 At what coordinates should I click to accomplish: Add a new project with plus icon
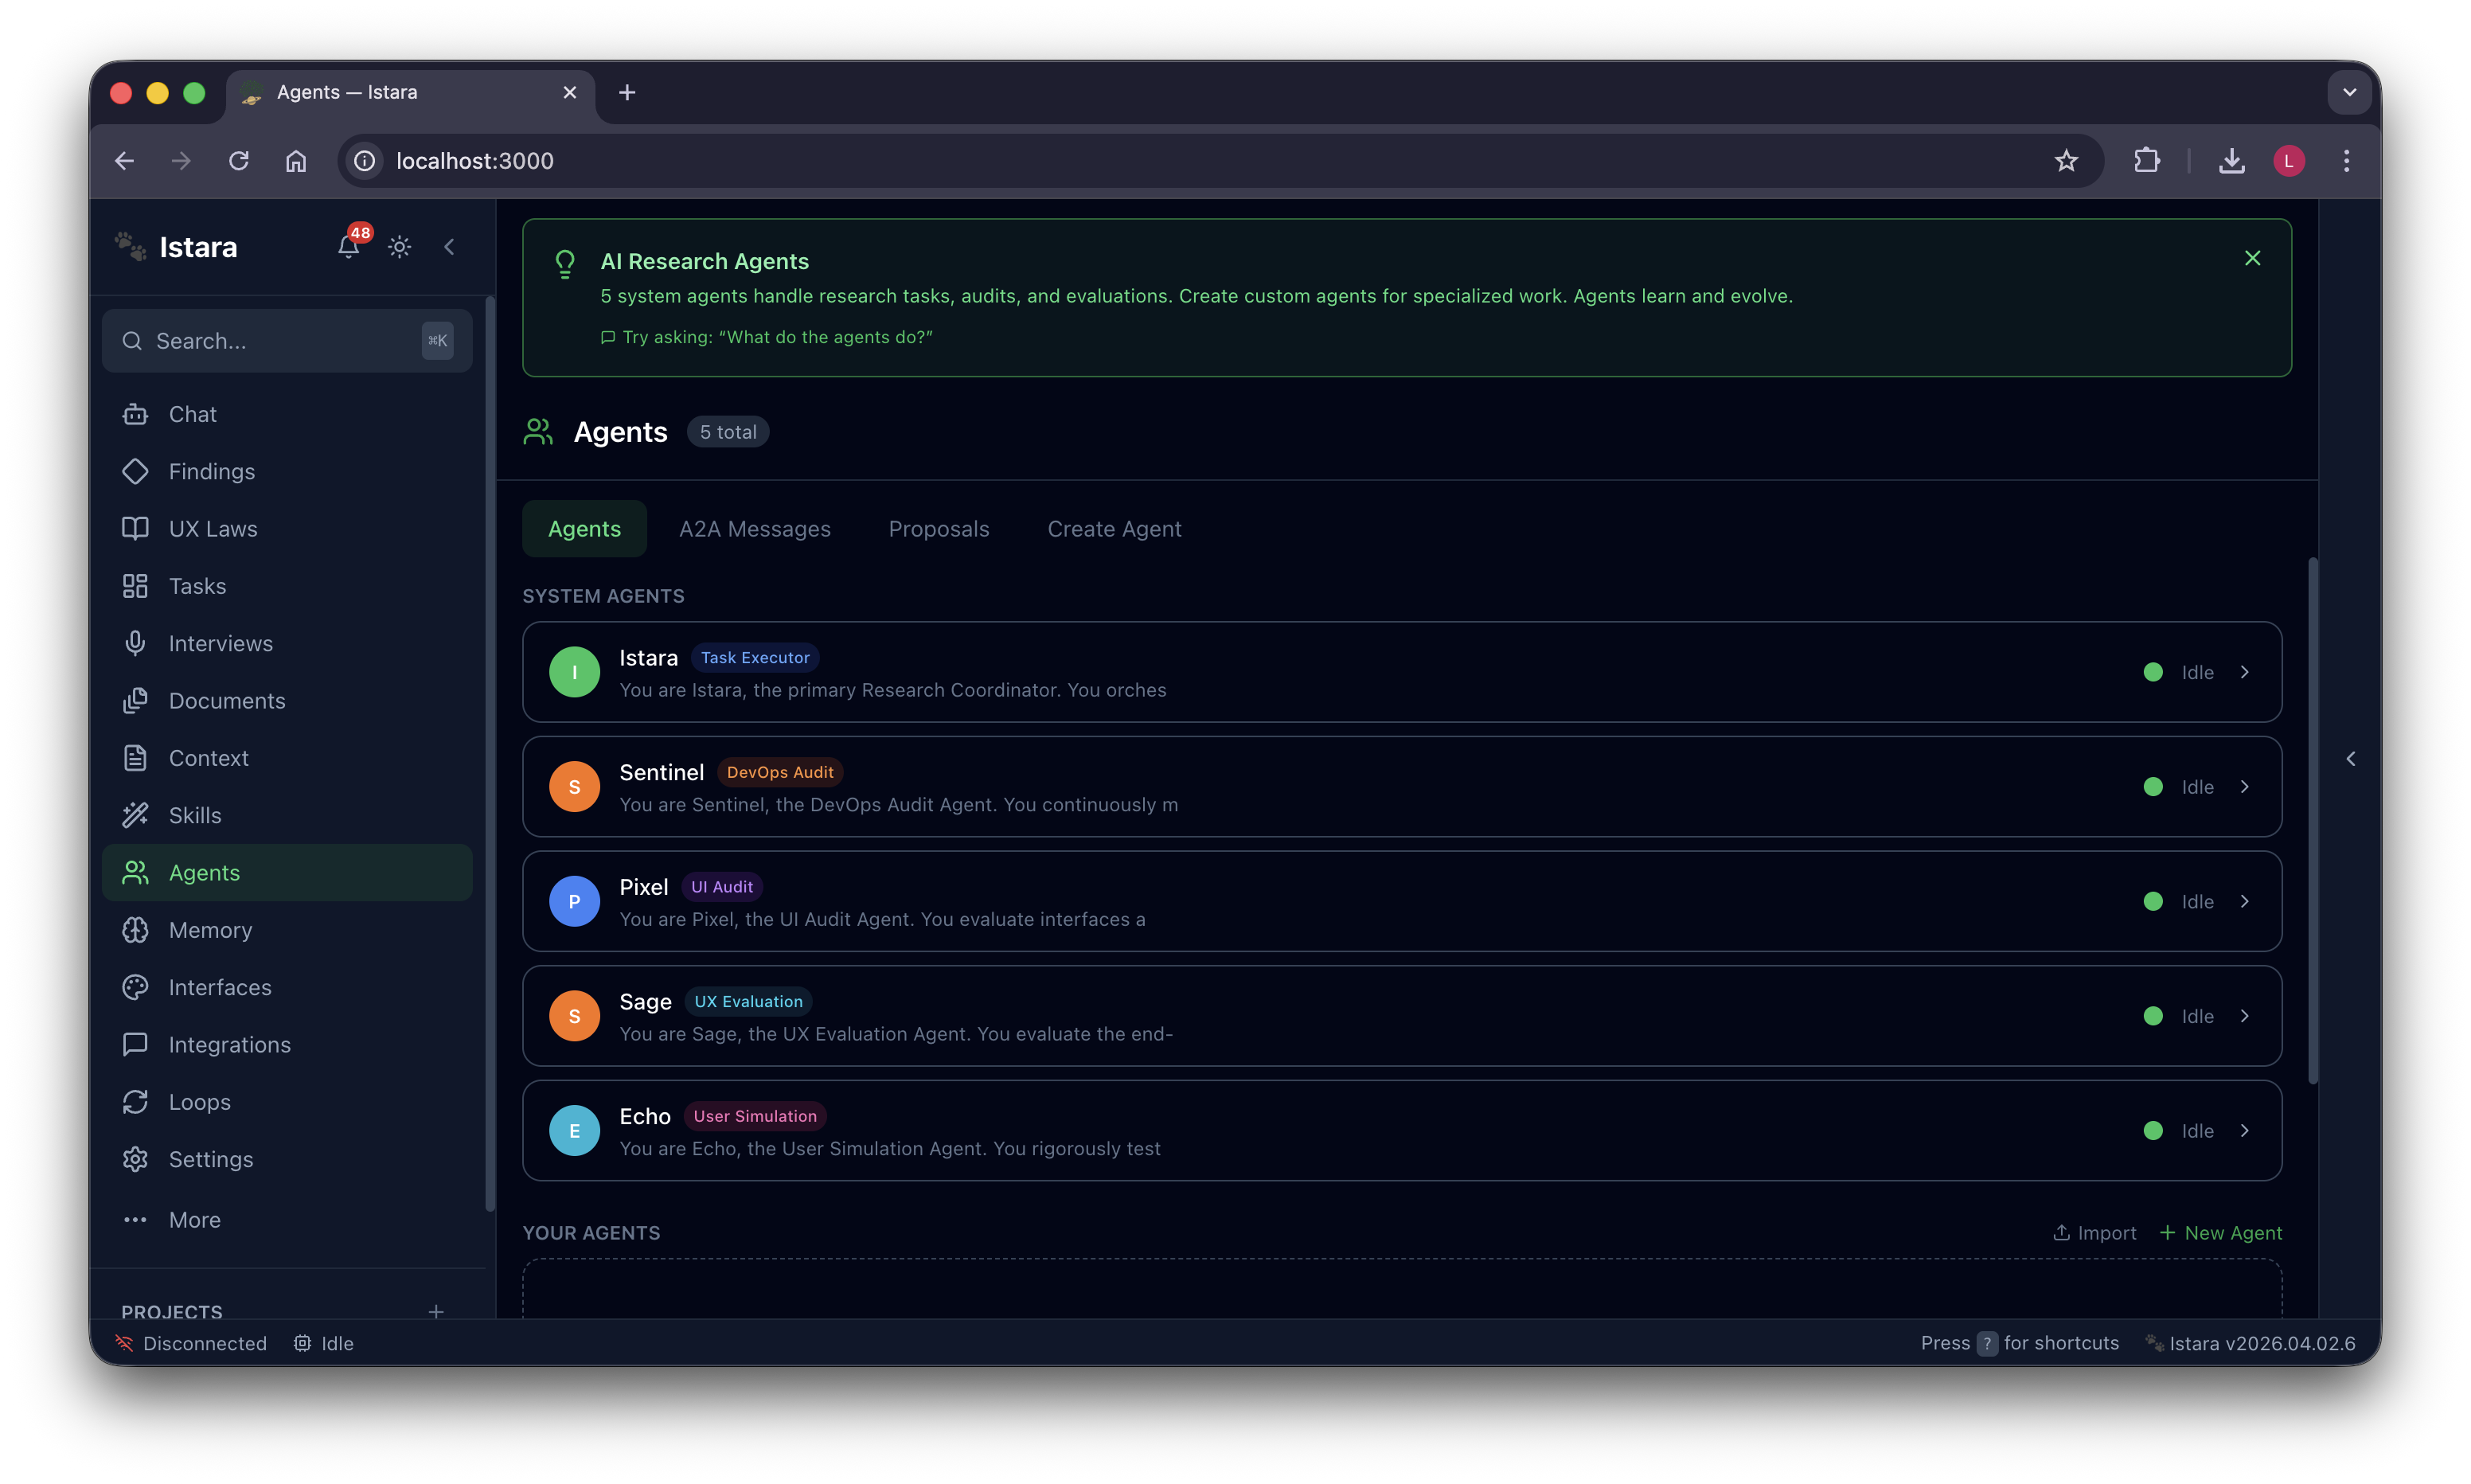pos(435,1311)
